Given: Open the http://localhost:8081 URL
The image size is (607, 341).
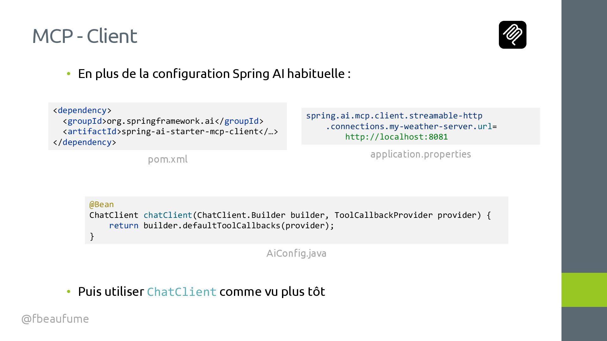Looking at the screenshot, I should tap(396, 137).
